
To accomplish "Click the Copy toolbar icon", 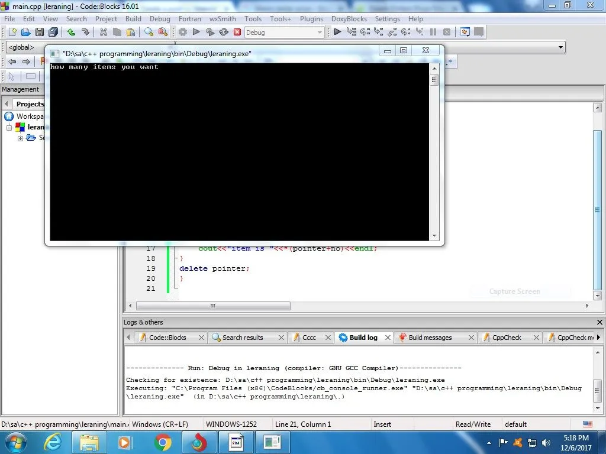I will click(x=117, y=32).
